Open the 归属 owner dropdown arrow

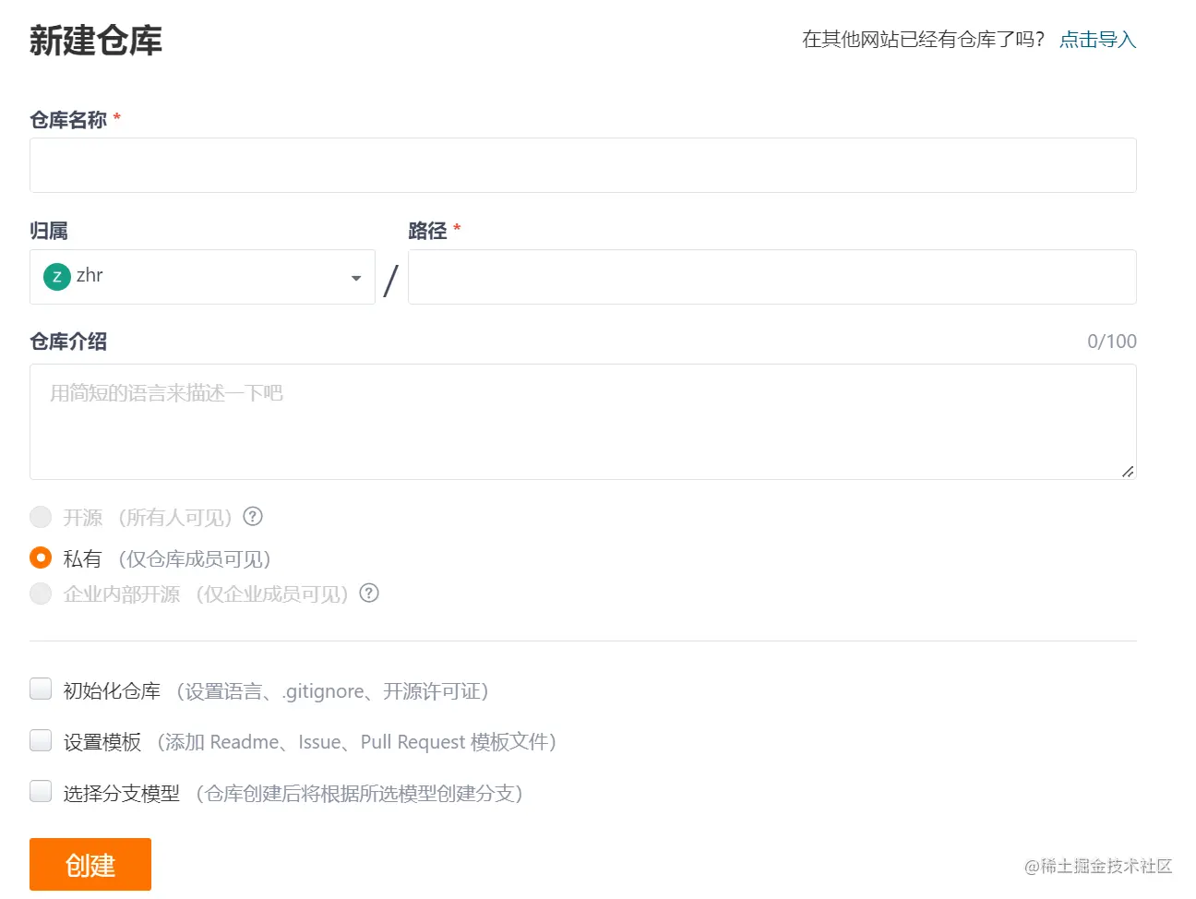(x=356, y=278)
